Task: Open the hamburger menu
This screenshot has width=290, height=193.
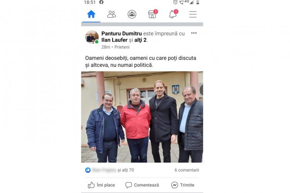Action: [193, 14]
